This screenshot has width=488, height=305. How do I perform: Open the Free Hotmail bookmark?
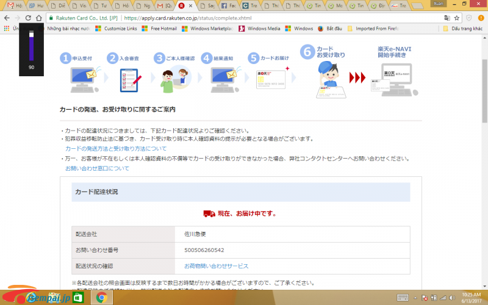(159, 28)
